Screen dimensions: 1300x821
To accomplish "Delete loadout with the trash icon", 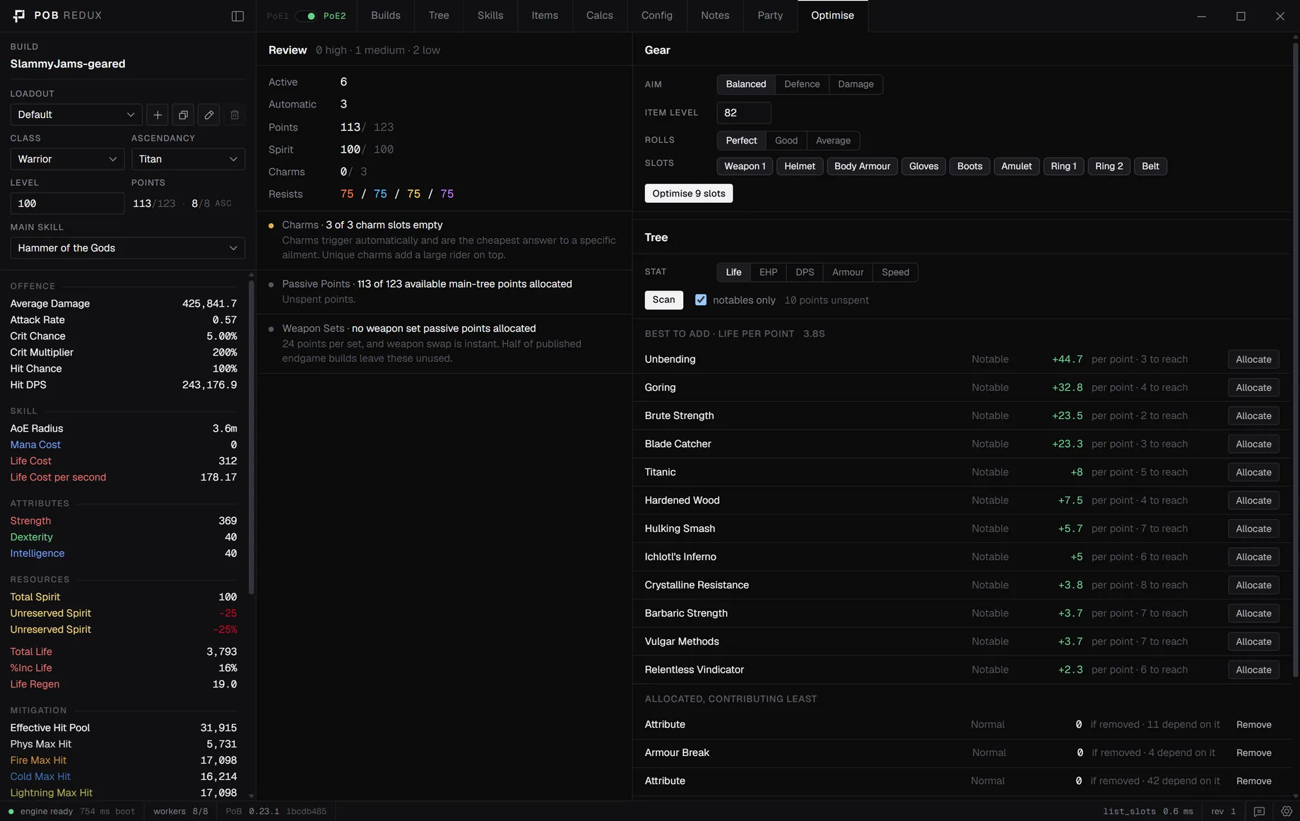I will 235,114.
